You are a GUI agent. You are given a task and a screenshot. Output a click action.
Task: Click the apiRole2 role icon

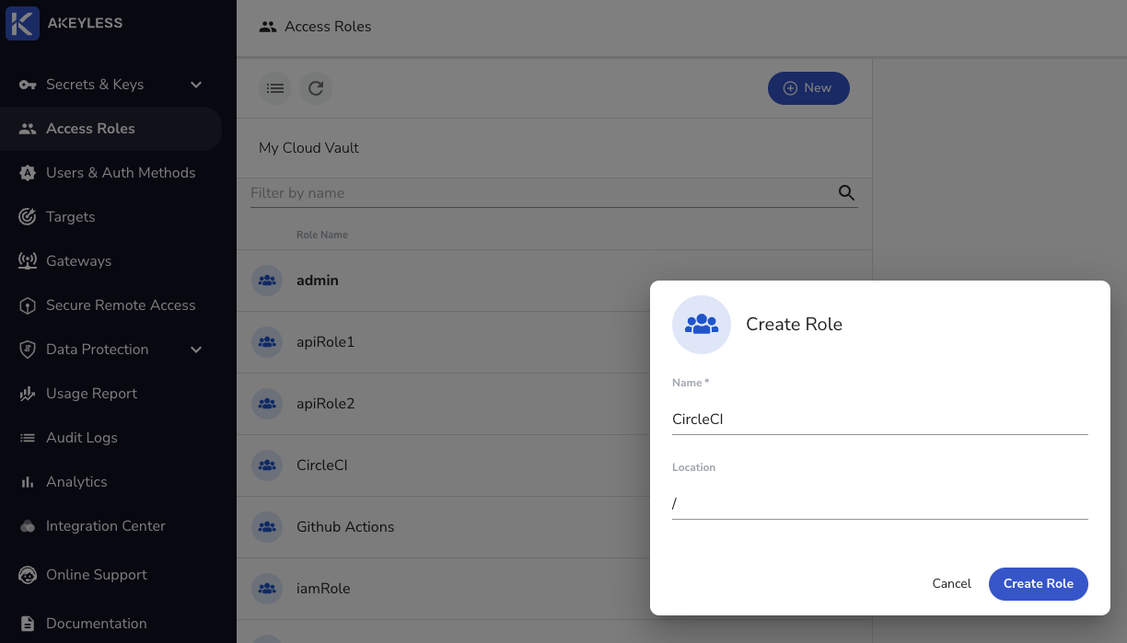tap(267, 404)
